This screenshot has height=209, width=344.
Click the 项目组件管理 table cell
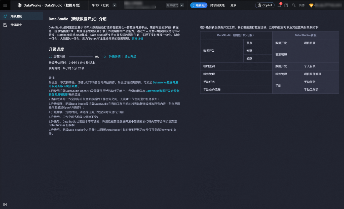pos(320,74)
